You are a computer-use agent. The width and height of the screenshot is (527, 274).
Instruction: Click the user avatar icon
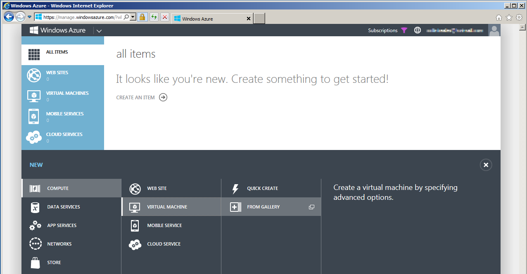494,30
